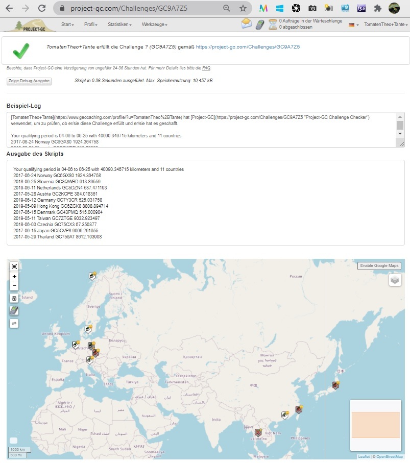This screenshot has height=463, width=410.
Task: Click the browser back arrow
Action: [x=9, y=8]
